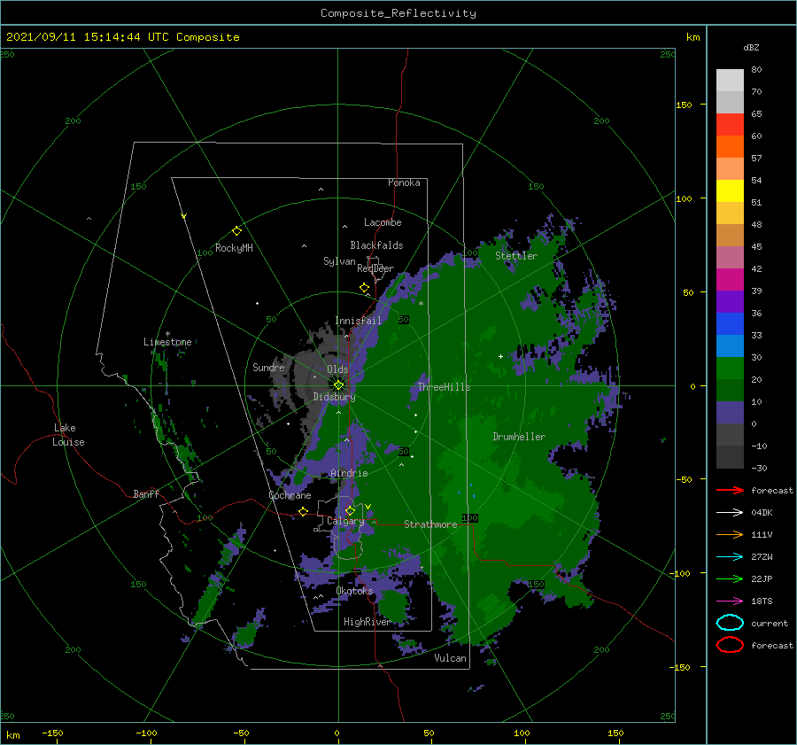
Task: Select the Airdrie label
Action: tap(349, 473)
